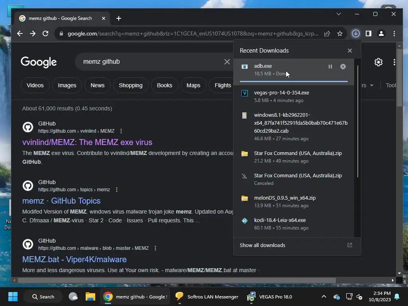Close the Recent Downloads panel
The image size is (408, 306).
pos(350,51)
